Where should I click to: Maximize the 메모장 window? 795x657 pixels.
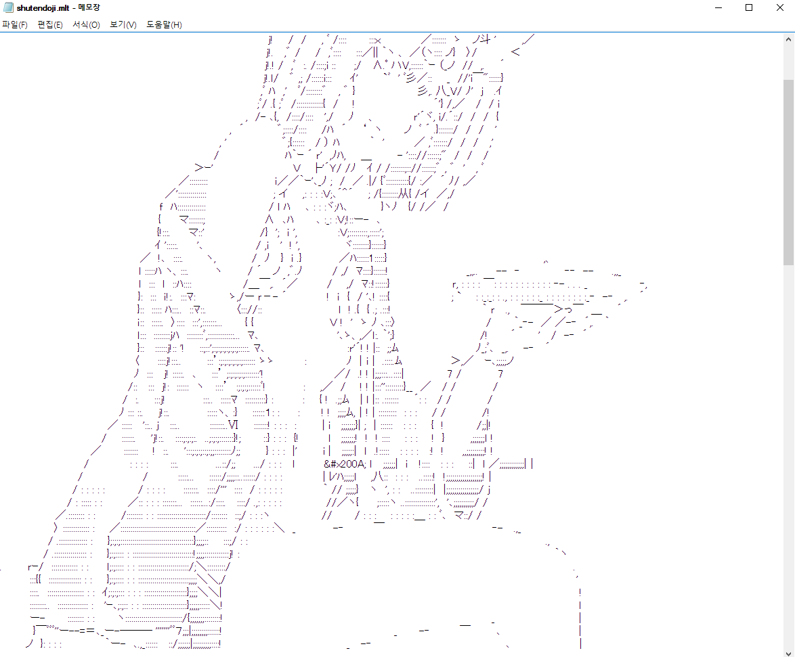[x=748, y=7]
